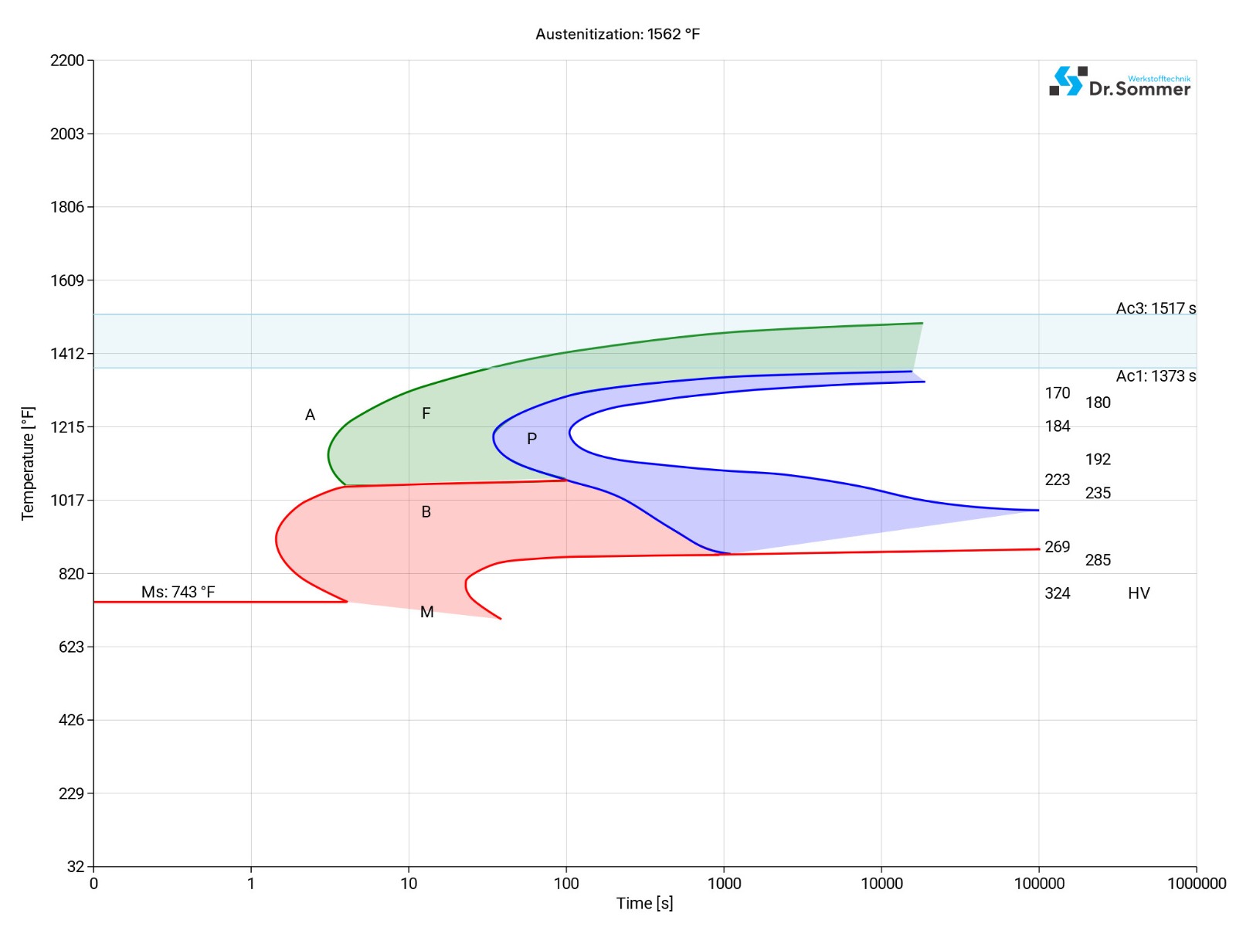1236x927 pixels.
Task: Click the "M" martensite label
Action: (x=426, y=612)
